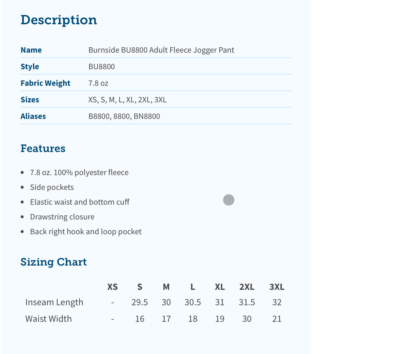Click Back right hook and loop pocket
This screenshot has width=401, height=354.
86,232
